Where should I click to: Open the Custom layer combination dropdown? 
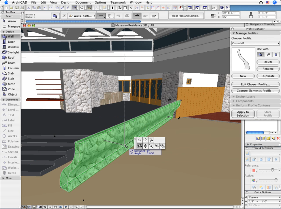pos(264,197)
